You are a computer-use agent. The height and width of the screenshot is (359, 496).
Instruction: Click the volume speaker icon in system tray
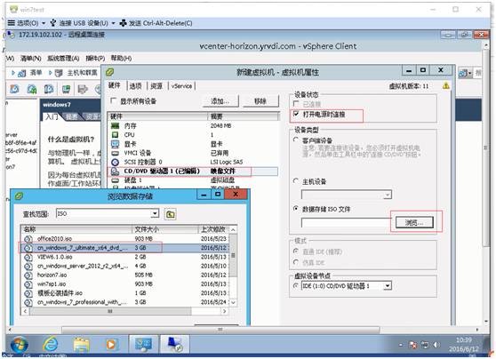point(436,345)
